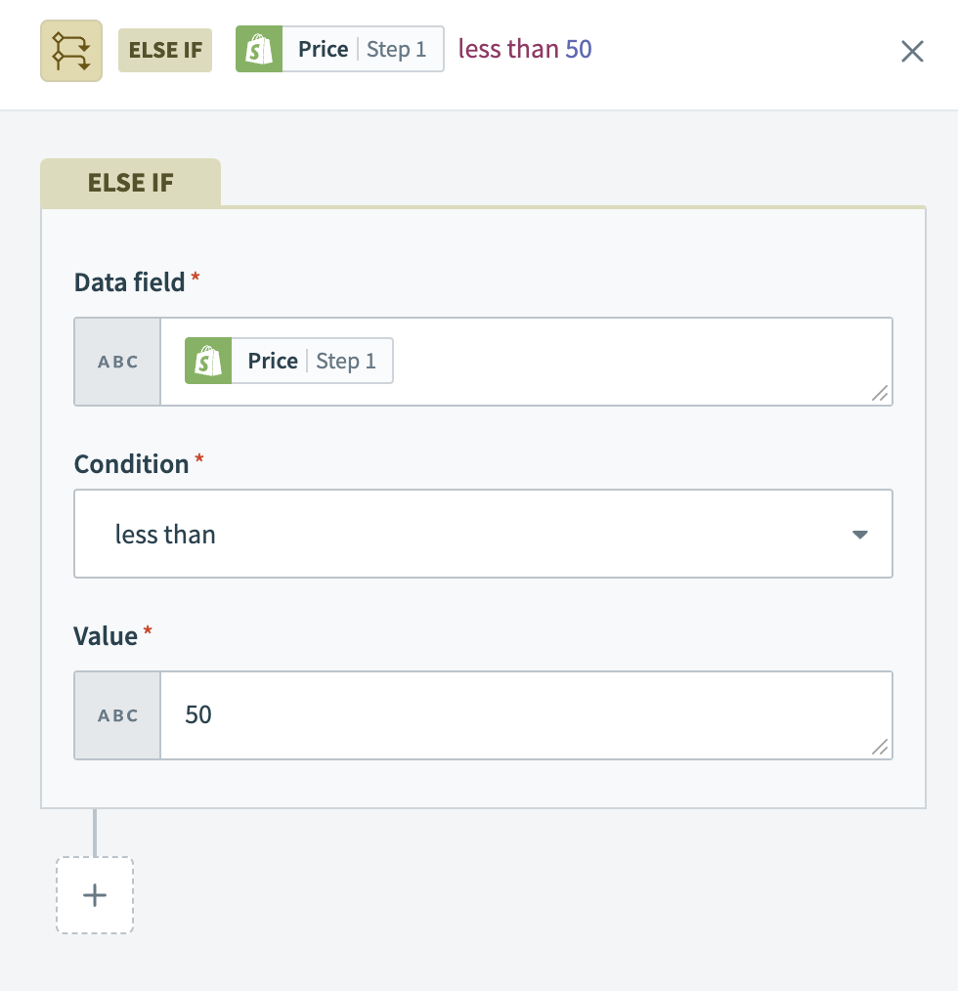958x991 pixels.
Task: Click the Value field resize handle
Action: [880, 747]
